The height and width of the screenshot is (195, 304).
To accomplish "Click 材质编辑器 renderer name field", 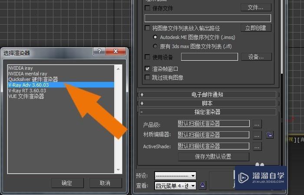I will tap(214, 135).
